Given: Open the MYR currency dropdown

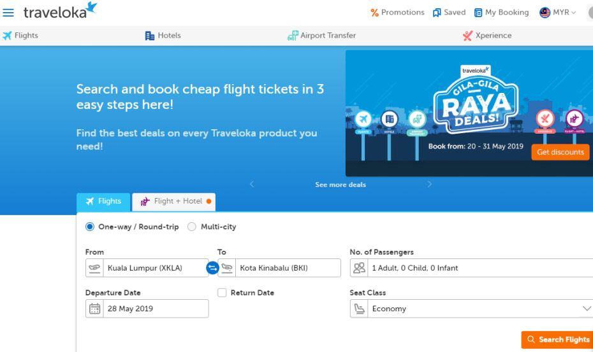Looking at the screenshot, I should point(558,13).
